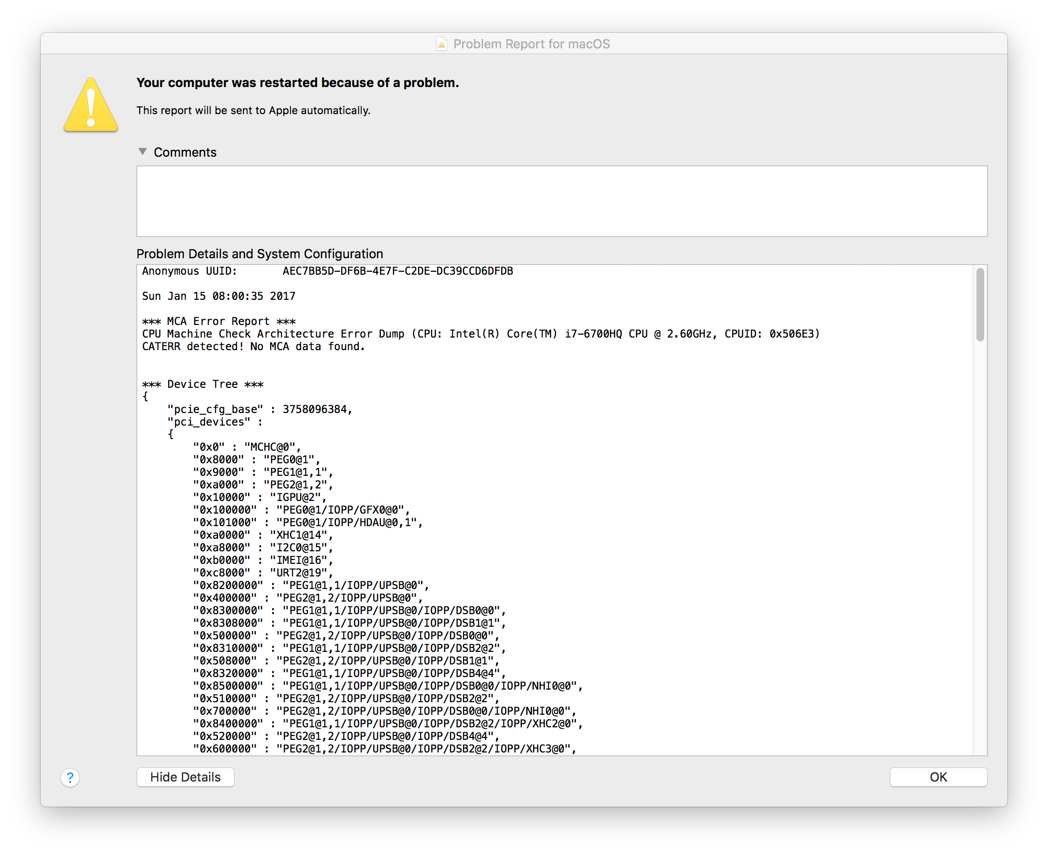The width and height of the screenshot is (1048, 855).
Task: Click the CATERR detected text line
Action: tap(253, 347)
